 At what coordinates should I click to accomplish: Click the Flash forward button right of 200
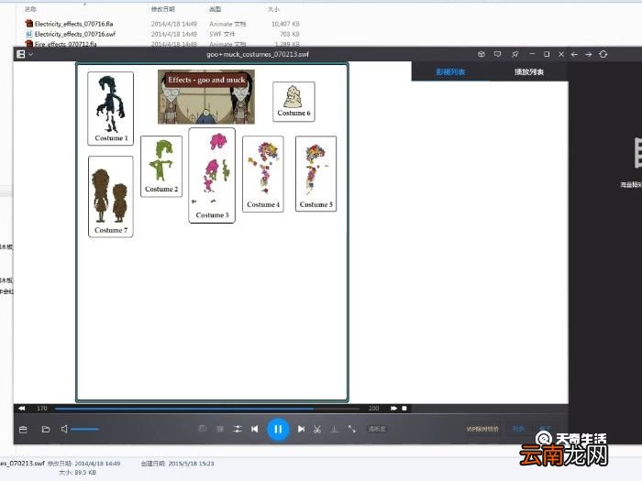pos(393,408)
